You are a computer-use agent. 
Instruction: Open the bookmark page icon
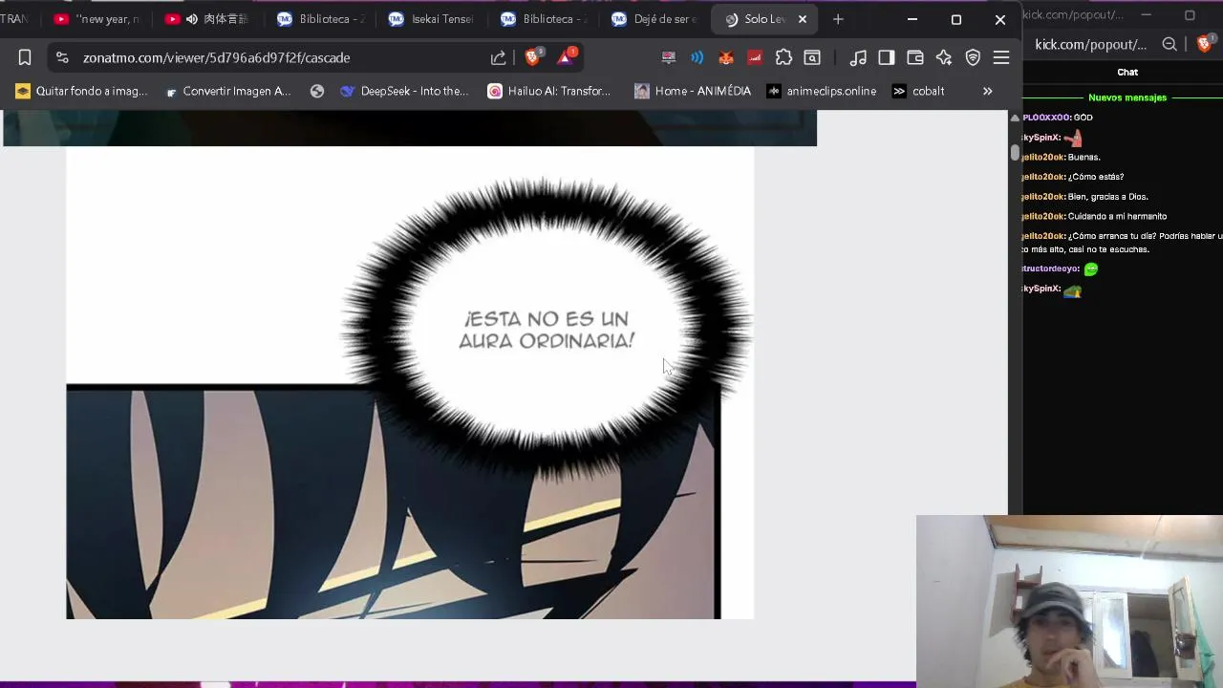(x=25, y=58)
